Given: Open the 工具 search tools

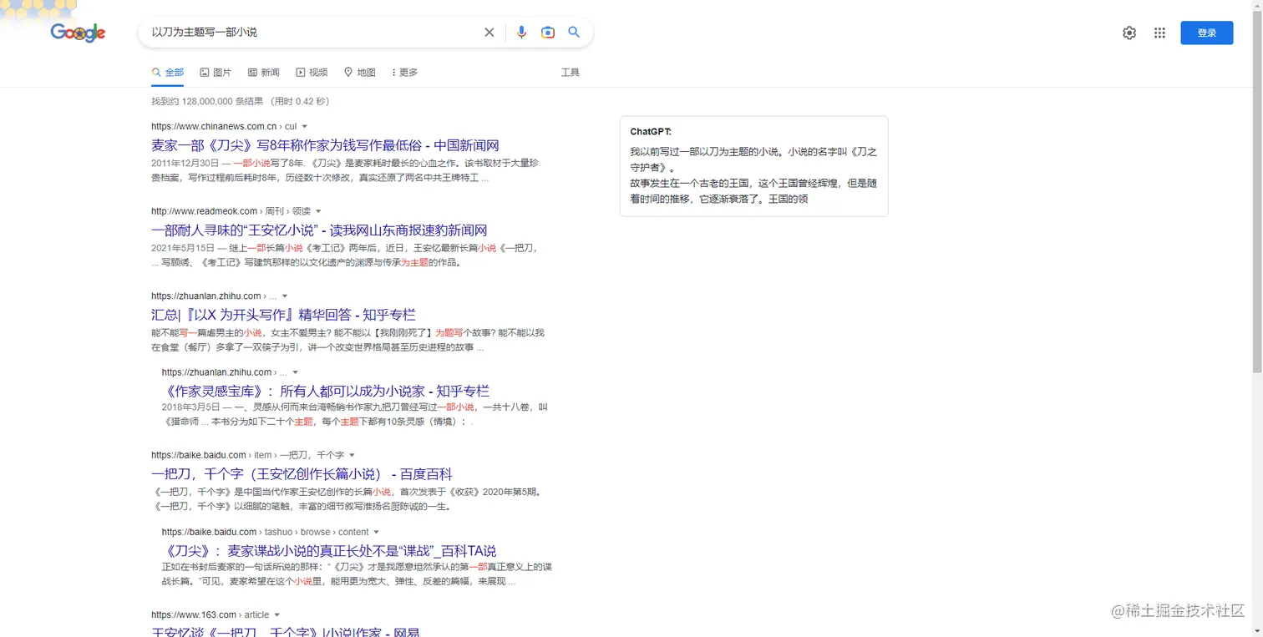Looking at the screenshot, I should pyautogui.click(x=571, y=73).
